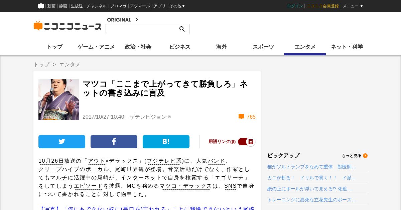Screen dimensions: 401x210
Task: Click the エピソード term link
Action: (88, 186)
